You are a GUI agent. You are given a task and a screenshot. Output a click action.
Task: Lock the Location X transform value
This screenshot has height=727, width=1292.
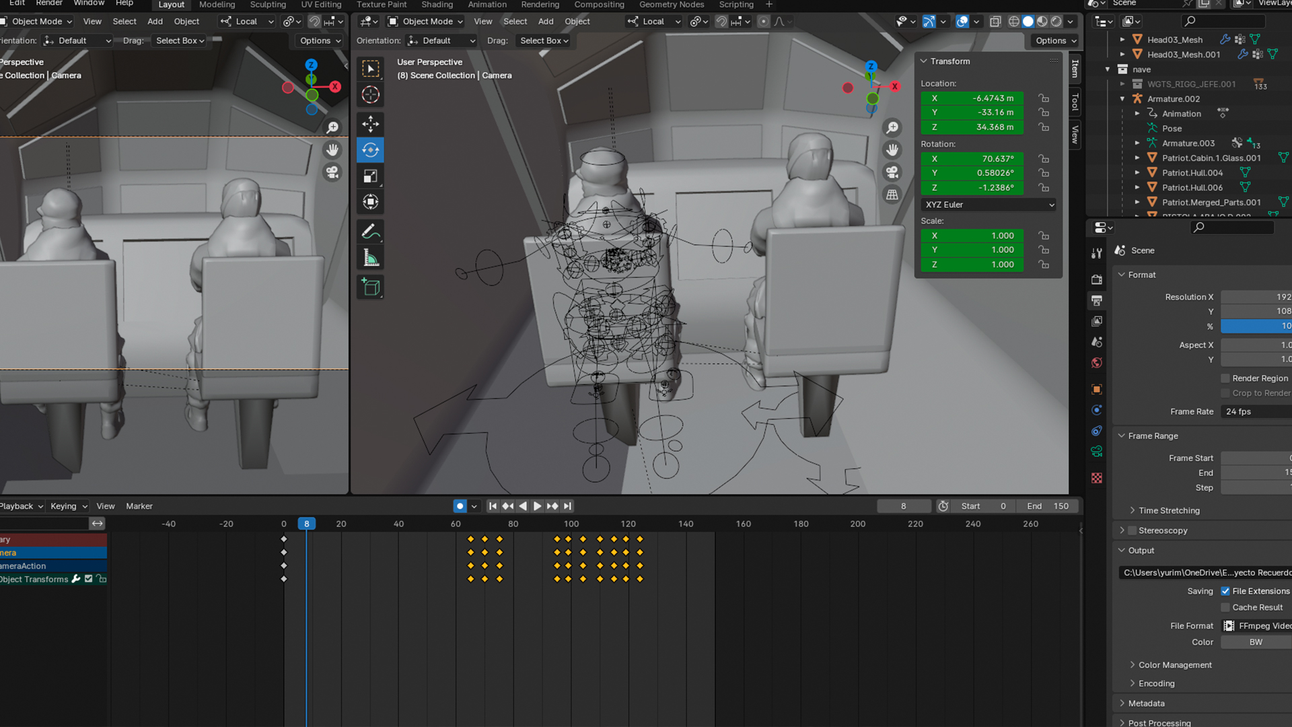coord(1044,98)
